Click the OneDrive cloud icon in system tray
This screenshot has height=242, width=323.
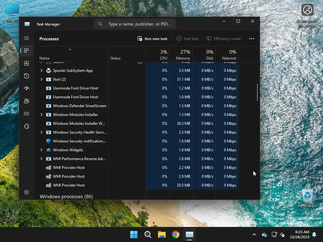(264, 234)
